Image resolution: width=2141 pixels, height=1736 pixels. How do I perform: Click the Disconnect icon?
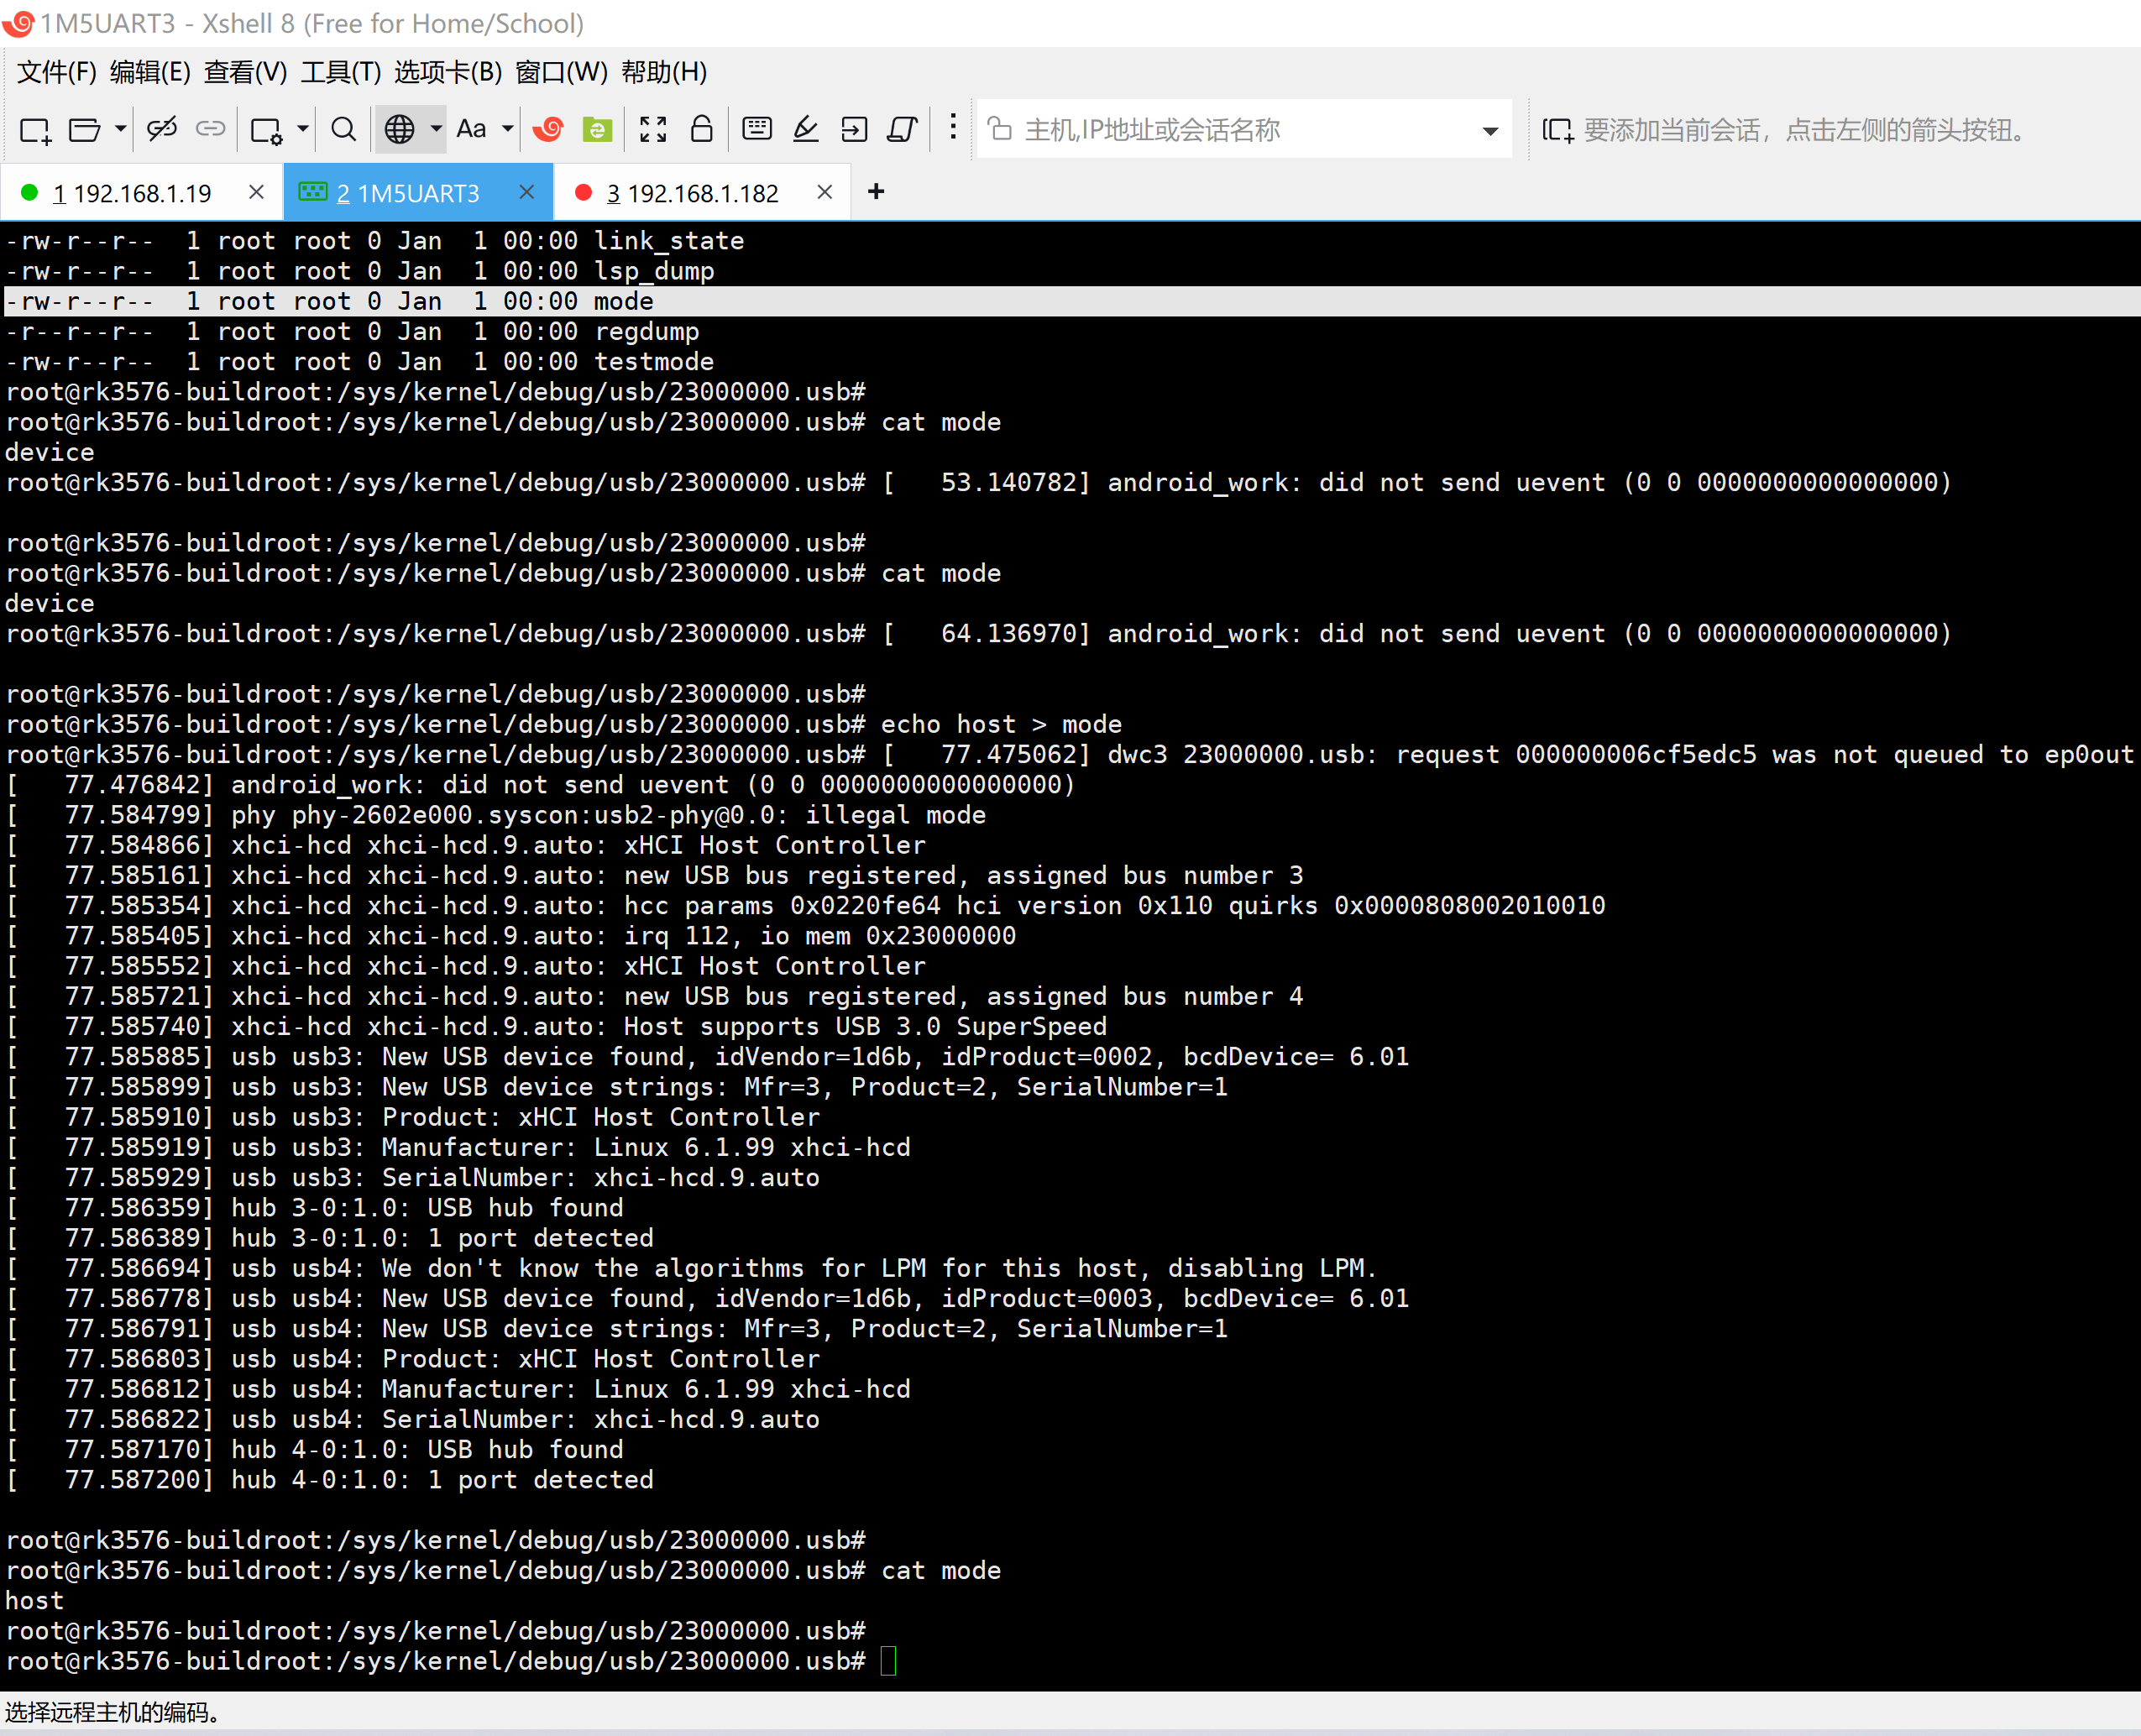(161, 129)
